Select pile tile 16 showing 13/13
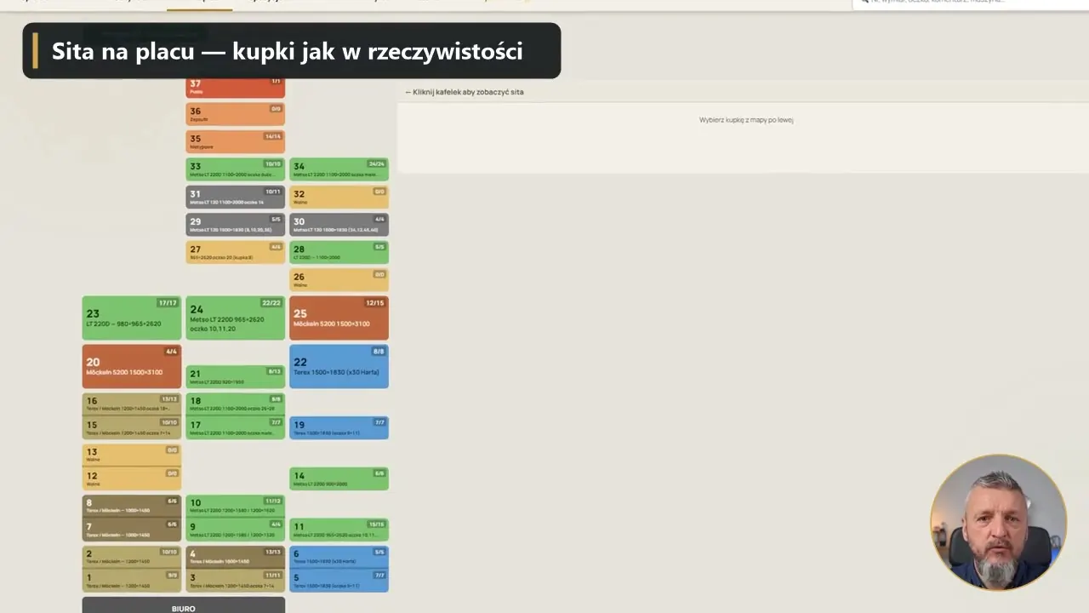The width and height of the screenshot is (1089, 613). coord(131,404)
